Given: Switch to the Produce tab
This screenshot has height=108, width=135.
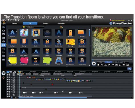Looking at the screenshot, I should (46, 23).
